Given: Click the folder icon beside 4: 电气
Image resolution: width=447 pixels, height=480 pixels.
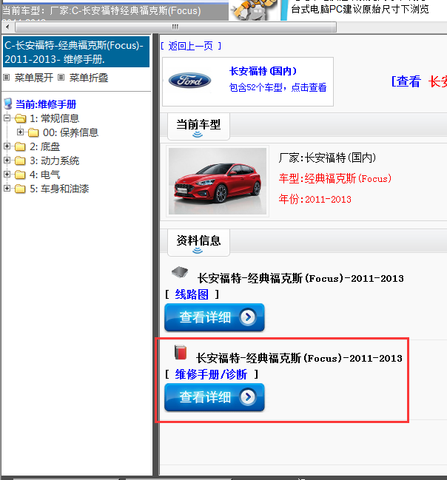Looking at the screenshot, I should (20, 175).
